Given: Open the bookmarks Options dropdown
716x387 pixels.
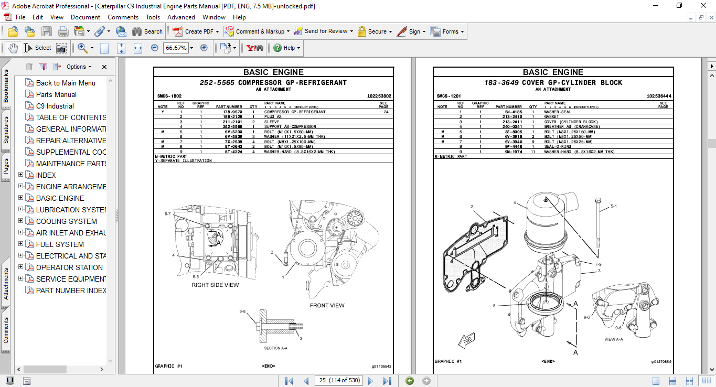Looking at the screenshot, I should 78,67.
